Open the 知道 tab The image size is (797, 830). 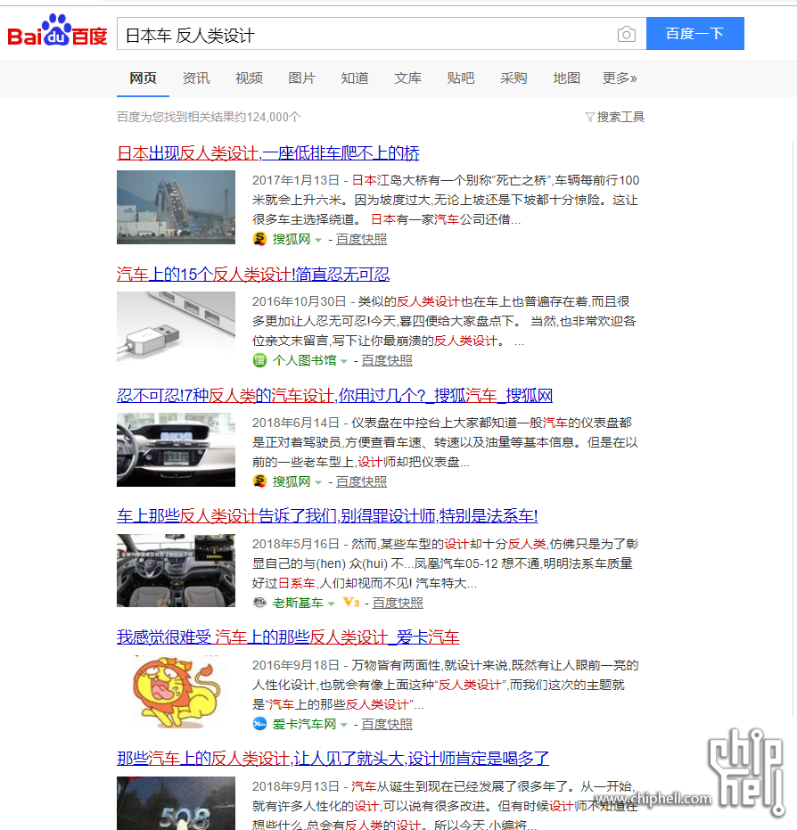pos(355,78)
